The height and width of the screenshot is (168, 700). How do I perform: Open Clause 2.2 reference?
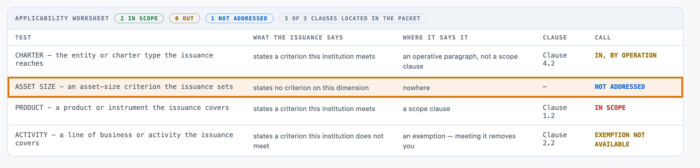[555, 139]
